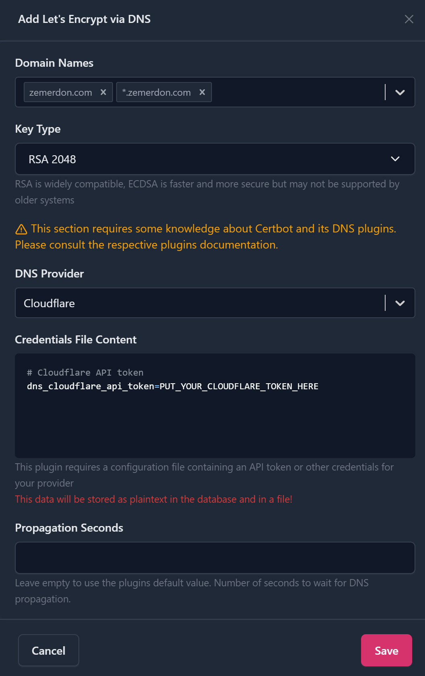Viewport: 425px width, 676px height.
Task: Remove the zemerdon.com domain tag
Action: pyautogui.click(x=103, y=92)
